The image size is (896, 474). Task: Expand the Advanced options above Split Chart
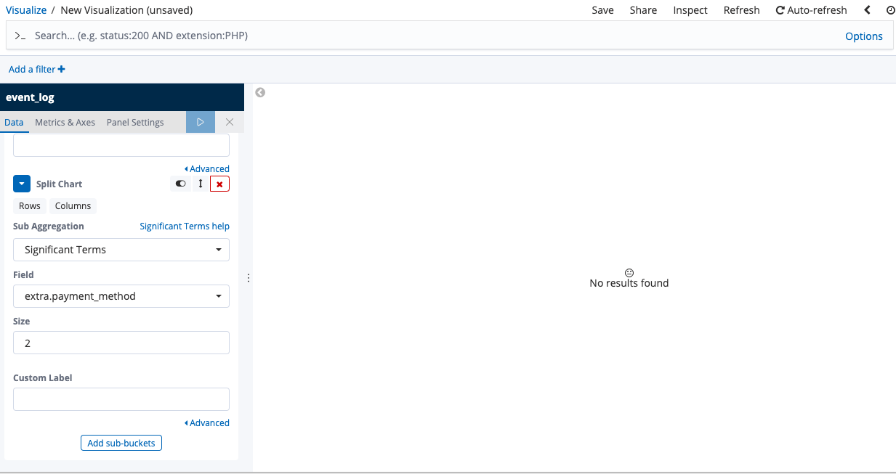point(207,168)
